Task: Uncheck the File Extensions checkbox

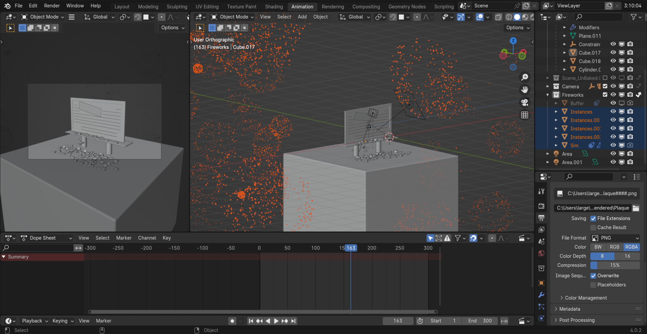Action: click(x=593, y=219)
